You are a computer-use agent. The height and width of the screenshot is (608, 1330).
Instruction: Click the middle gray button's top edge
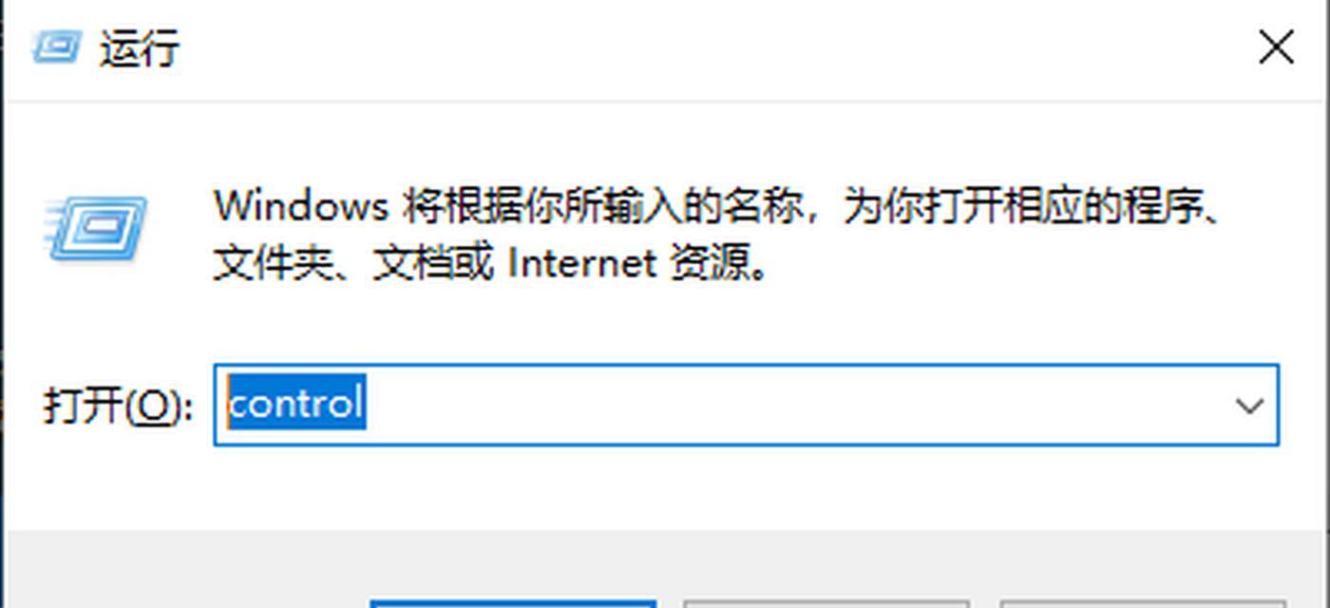[x=826, y=603]
